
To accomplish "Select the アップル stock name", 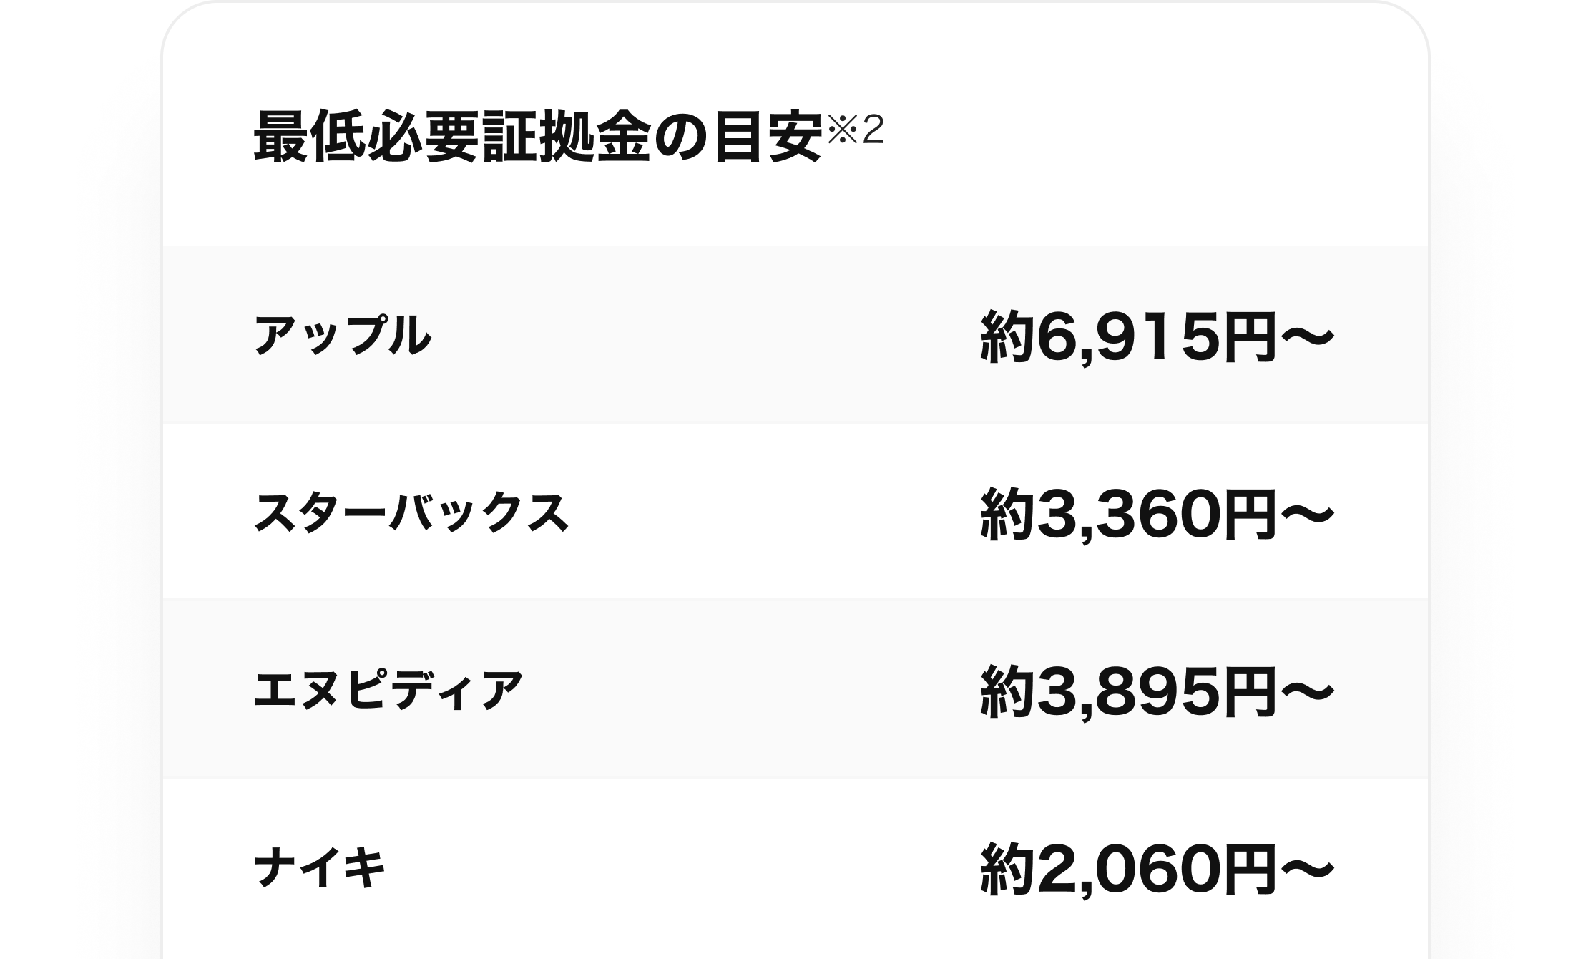I will click(x=343, y=336).
